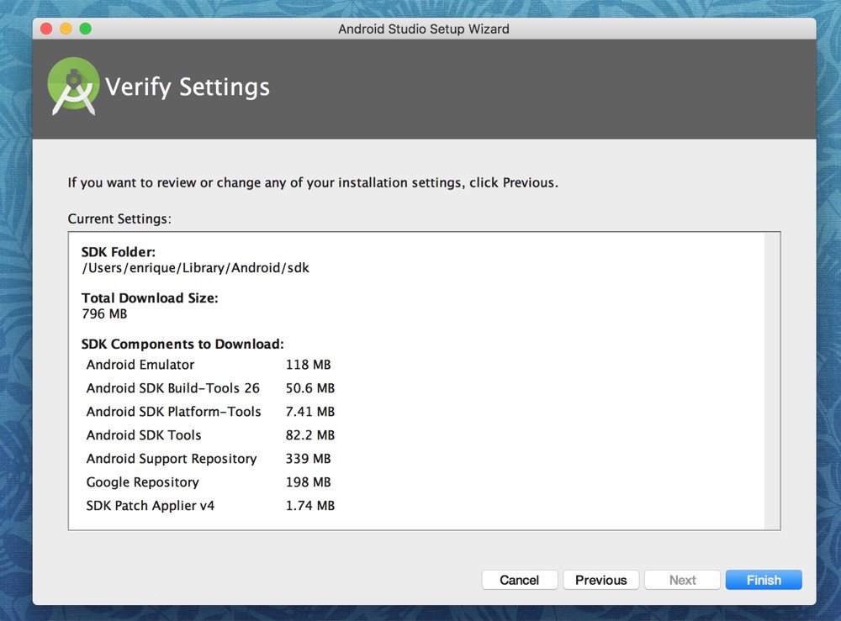The height and width of the screenshot is (621, 841).
Task: Click the Google Repository entry
Action: click(143, 482)
